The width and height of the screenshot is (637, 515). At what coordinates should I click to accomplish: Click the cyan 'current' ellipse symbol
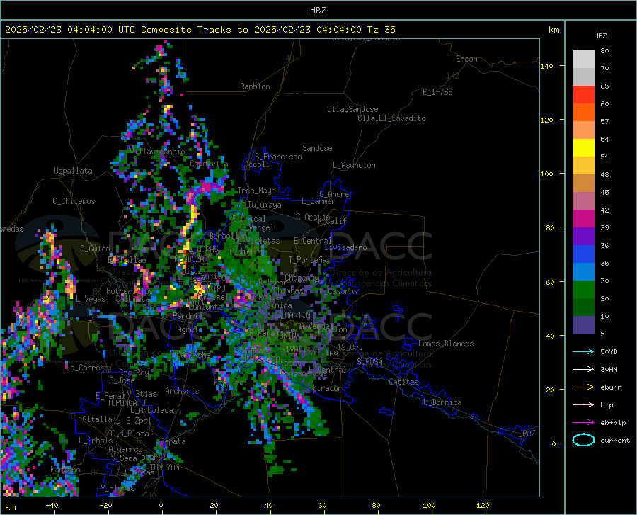(583, 440)
